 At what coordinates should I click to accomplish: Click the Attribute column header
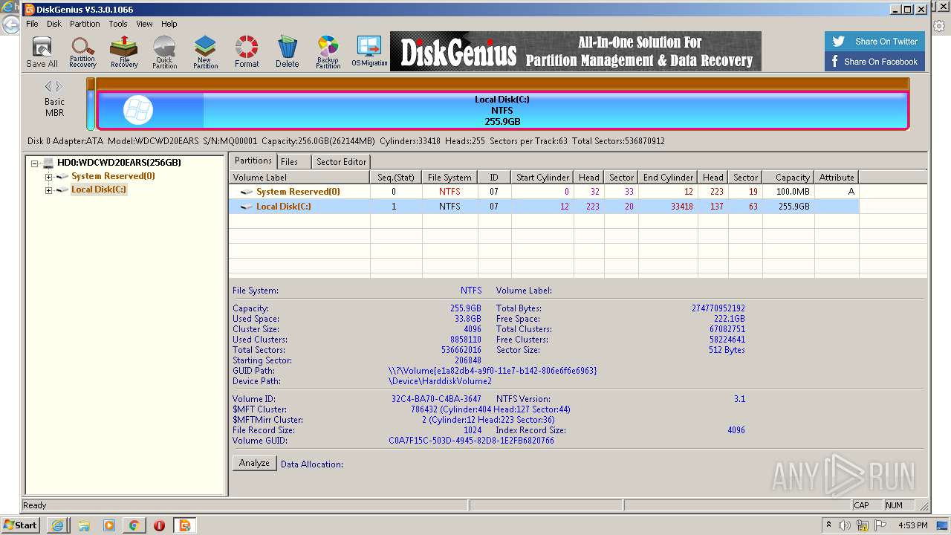tap(837, 178)
